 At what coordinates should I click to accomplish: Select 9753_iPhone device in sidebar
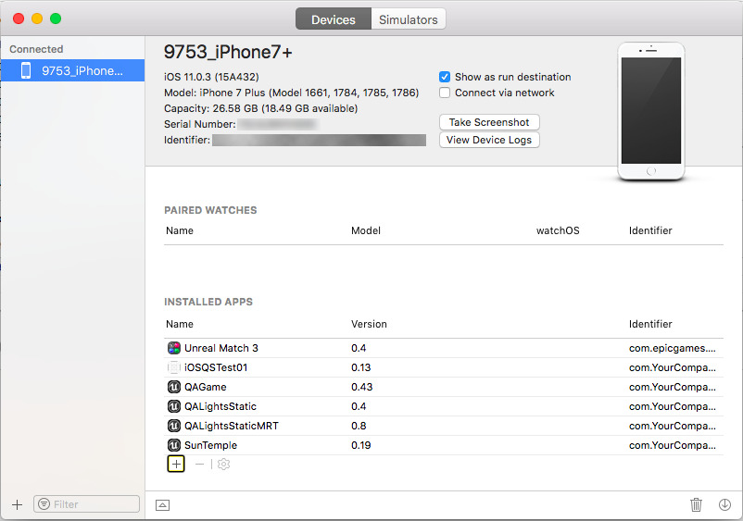[72, 70]
